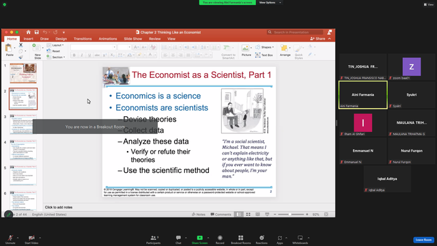
Task: Start recording with the Record button
Action: point(220,240)
